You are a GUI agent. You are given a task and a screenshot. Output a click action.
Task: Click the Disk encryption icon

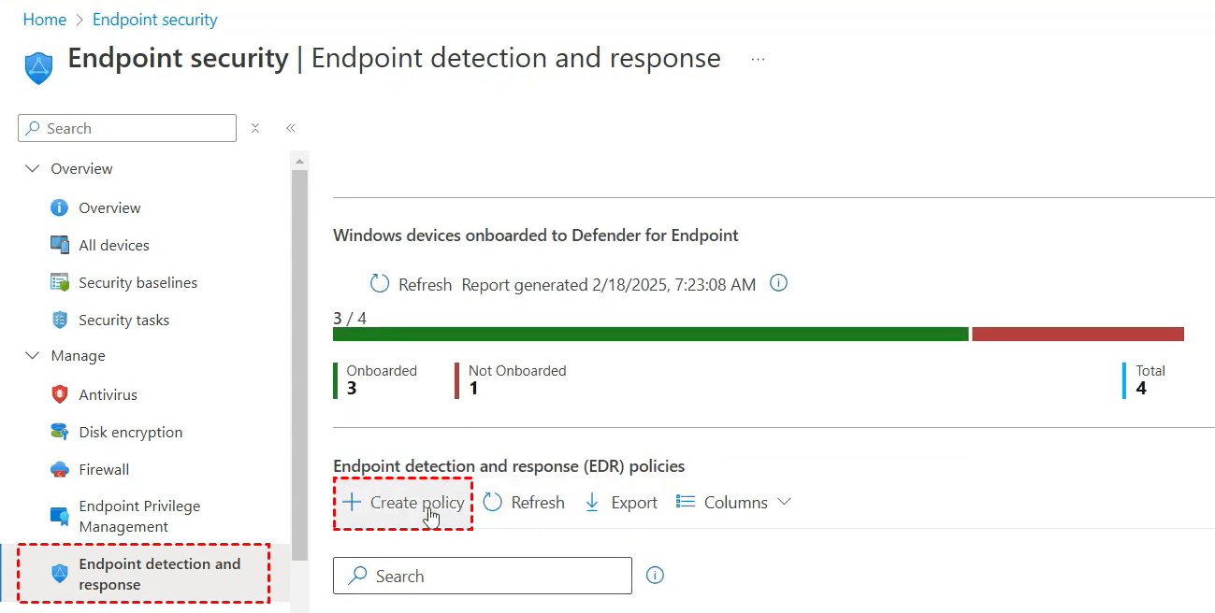60,432
